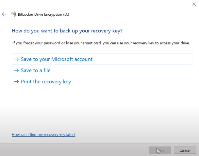Click the back up your recovery key heading
The image size is (199, 156).
click(x=67, y=31)
